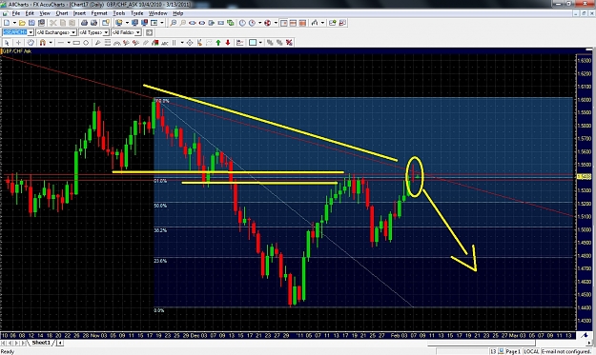Screen dimensions: 596x355
Task: Expand the SEARCH combo box
Action: pyautogui.click(x=31, y=32)
